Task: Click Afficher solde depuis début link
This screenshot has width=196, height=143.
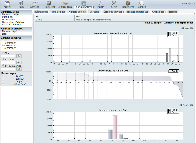Action: click(178, 23)
